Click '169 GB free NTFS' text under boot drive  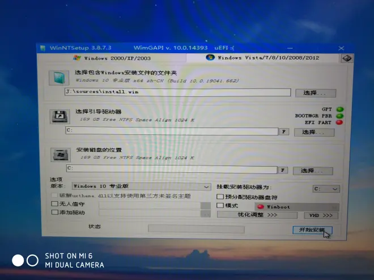137,120
